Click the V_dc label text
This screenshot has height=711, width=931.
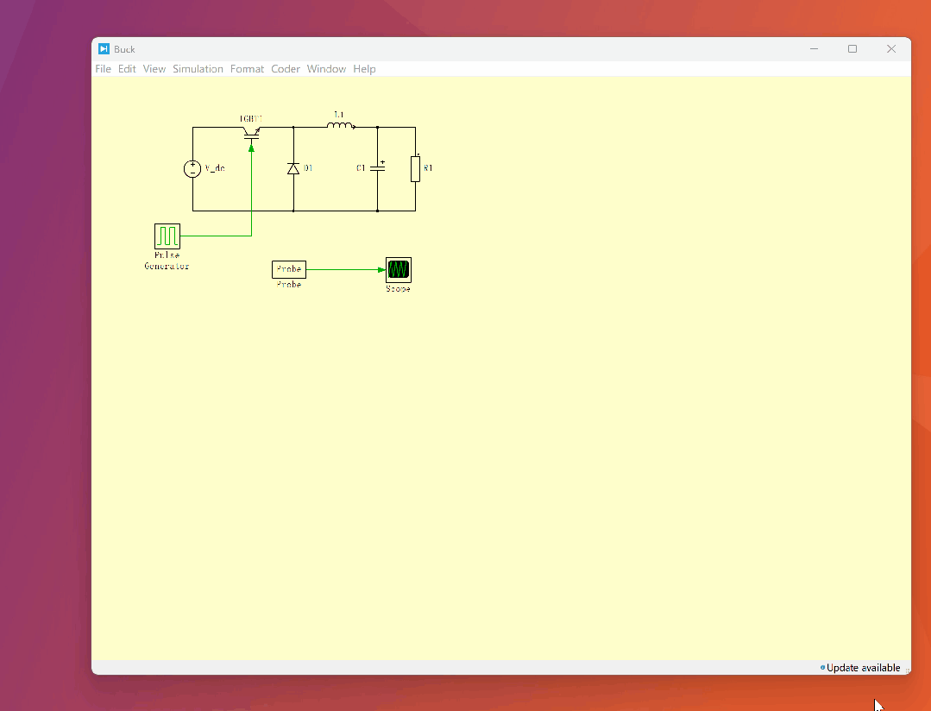(x=215, y=168)
